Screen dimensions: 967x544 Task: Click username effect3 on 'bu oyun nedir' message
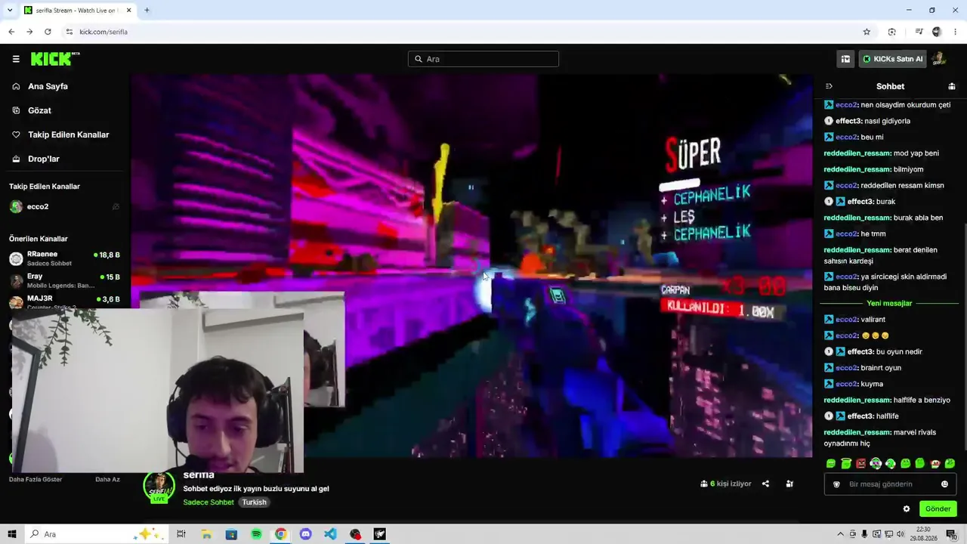[860, 351]
